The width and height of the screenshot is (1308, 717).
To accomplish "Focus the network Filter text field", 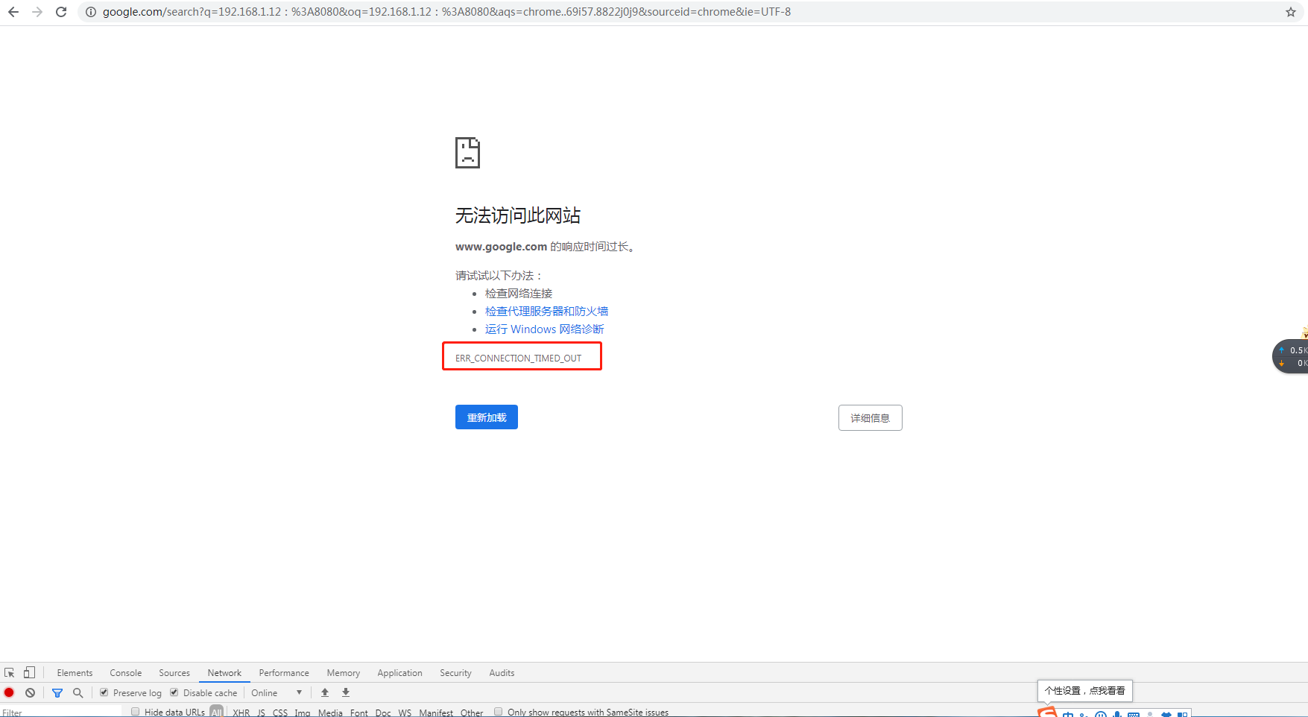I will 61,712.
